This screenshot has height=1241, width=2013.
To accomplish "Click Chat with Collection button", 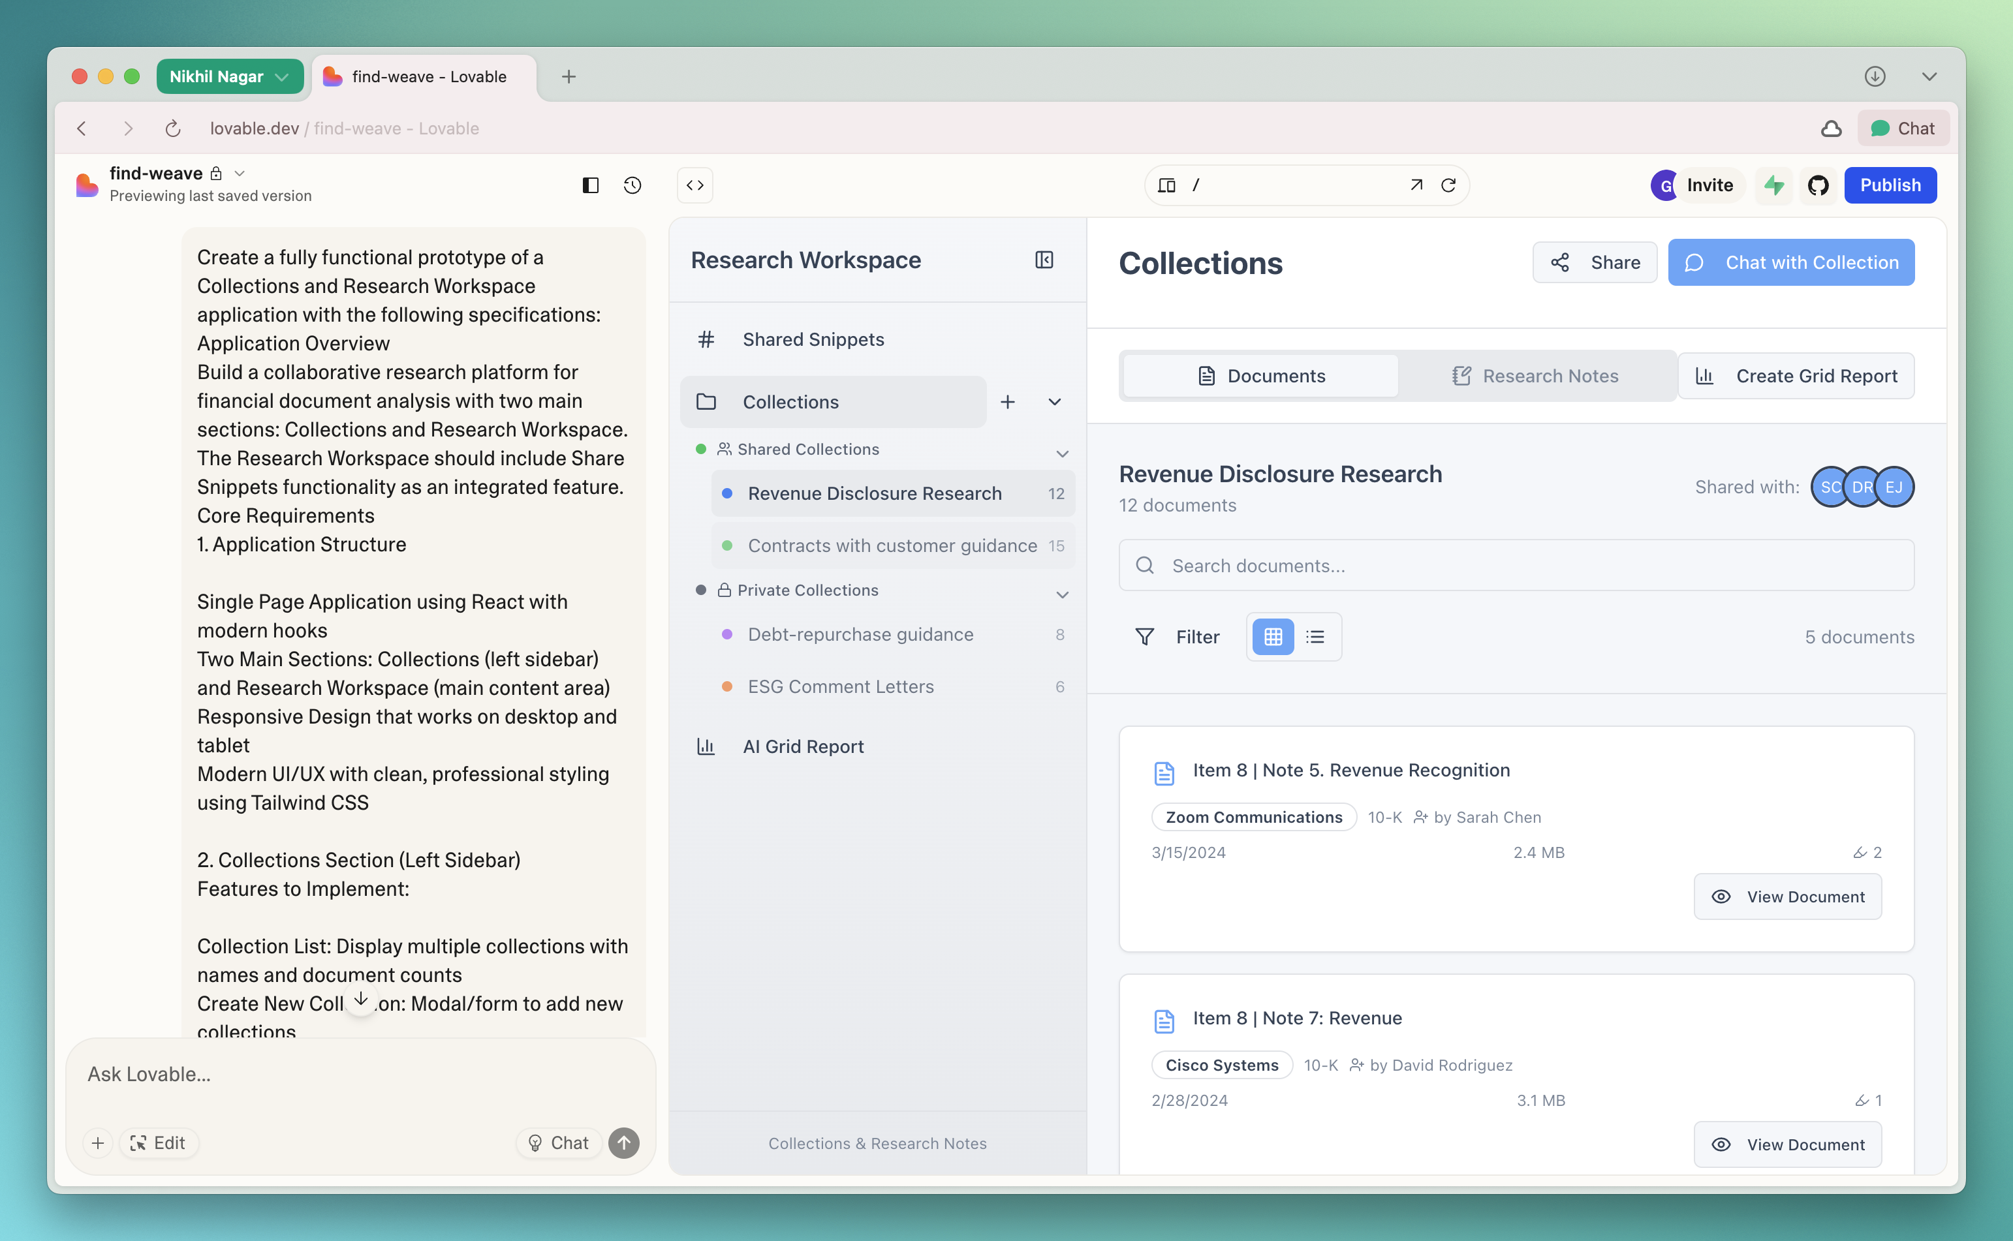I will pyautogui.click(x=1790, y=263).
